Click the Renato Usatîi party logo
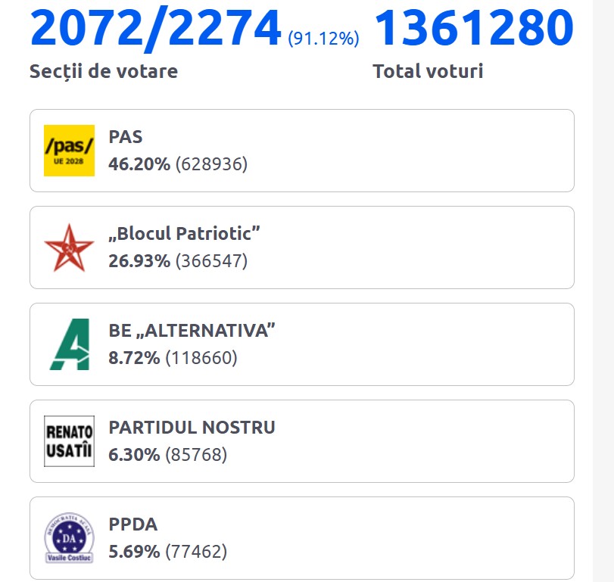This screenshot has width=614, height=582. point(69,441)
